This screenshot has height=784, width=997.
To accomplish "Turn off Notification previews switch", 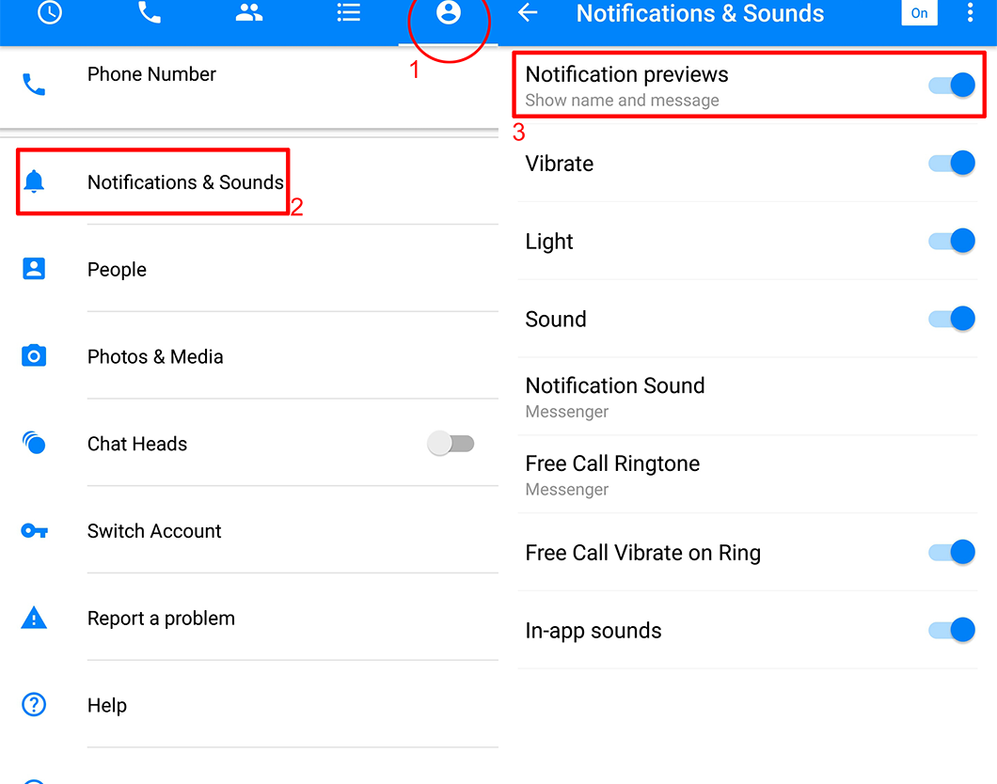I will click(952, 85).
